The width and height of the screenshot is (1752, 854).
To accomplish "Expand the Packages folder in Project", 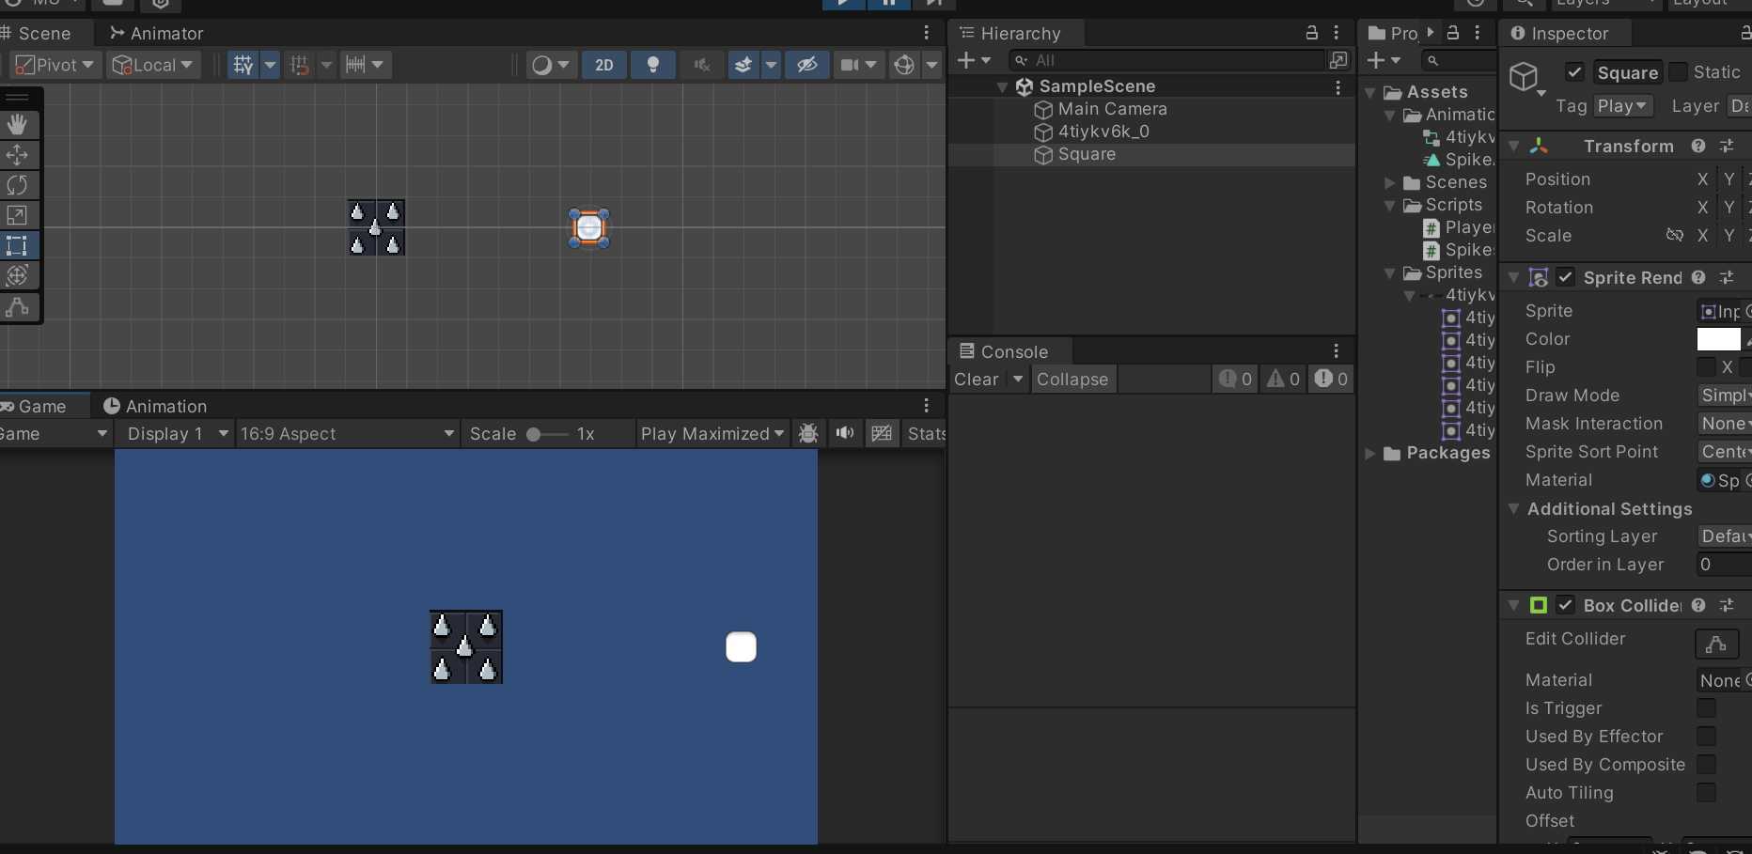I will coord(1370,454).
